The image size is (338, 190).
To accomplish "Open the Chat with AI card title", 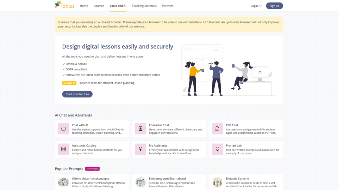I will [x=80, y=125].
